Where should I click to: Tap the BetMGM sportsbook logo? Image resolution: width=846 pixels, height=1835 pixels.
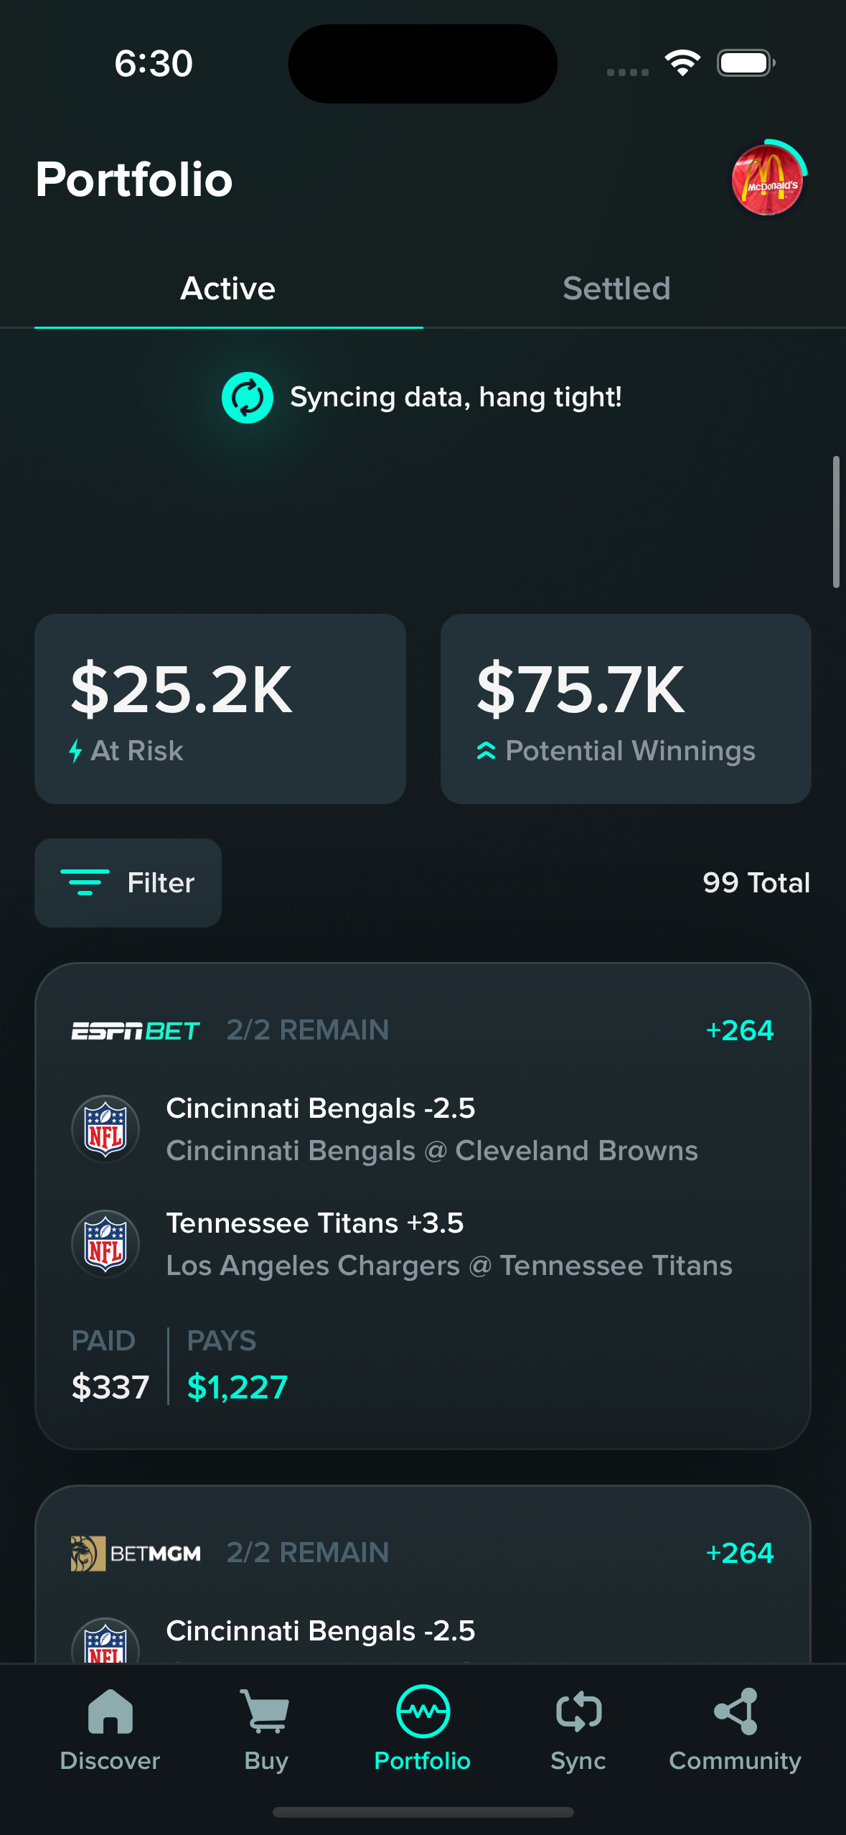click(x=136, y=1553)
